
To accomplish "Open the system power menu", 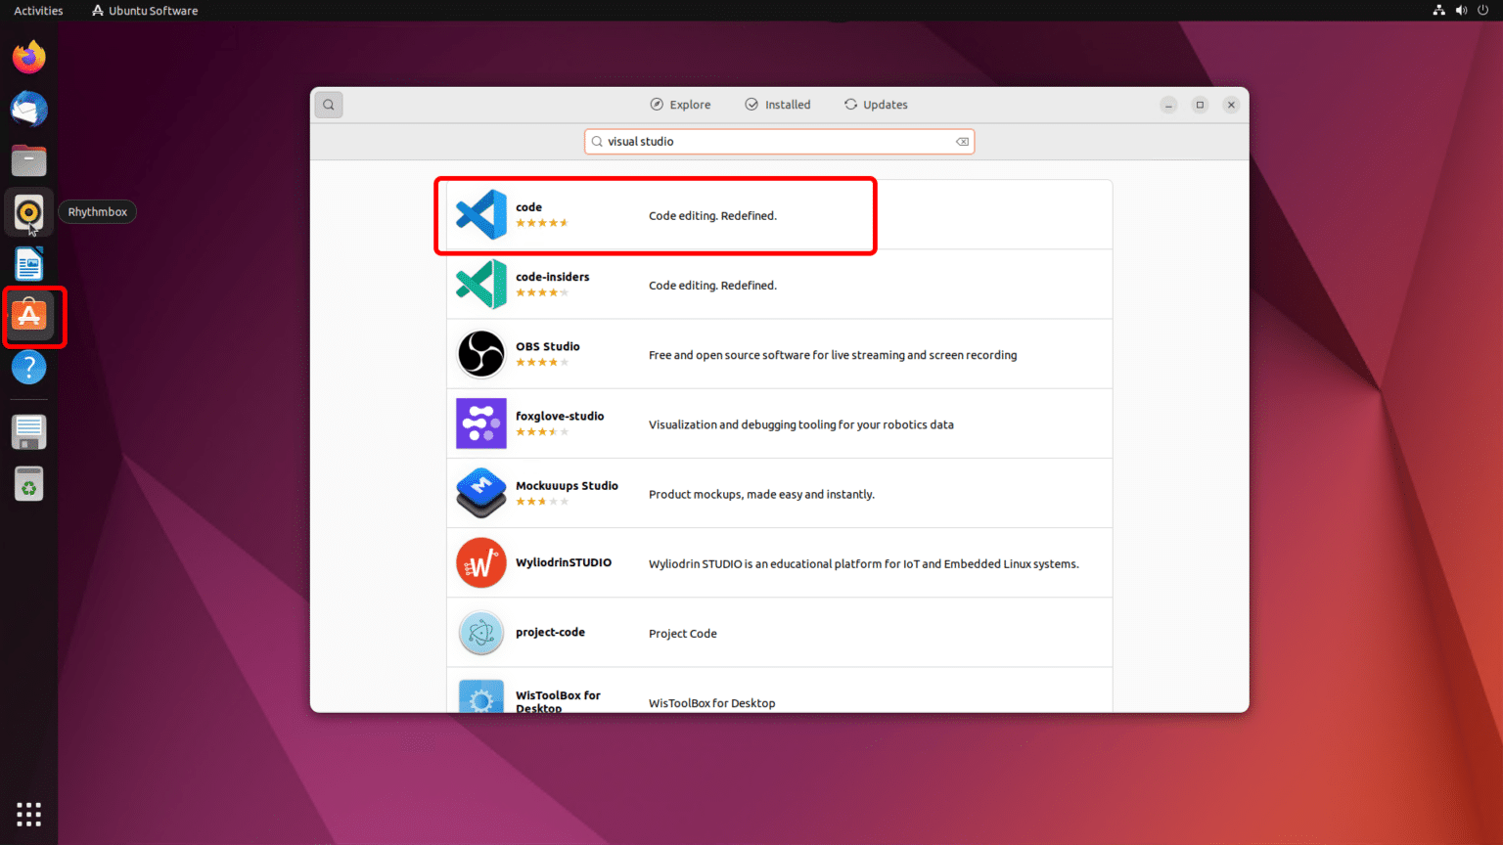I will pos(1482,10).
